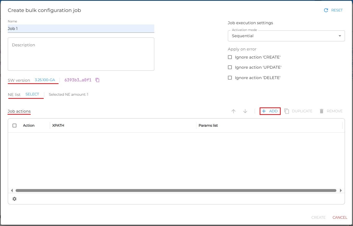353x226 pixels.
Task: Click the 'Selected NE amount: 1' text
Action: pos(68,94)
